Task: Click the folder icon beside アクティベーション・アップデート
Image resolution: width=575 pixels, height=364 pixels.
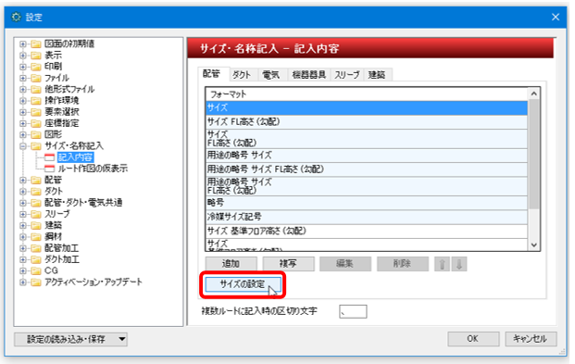Action: pos(36,282)
